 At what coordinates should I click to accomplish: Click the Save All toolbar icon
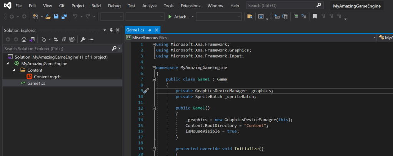[64, 17]
